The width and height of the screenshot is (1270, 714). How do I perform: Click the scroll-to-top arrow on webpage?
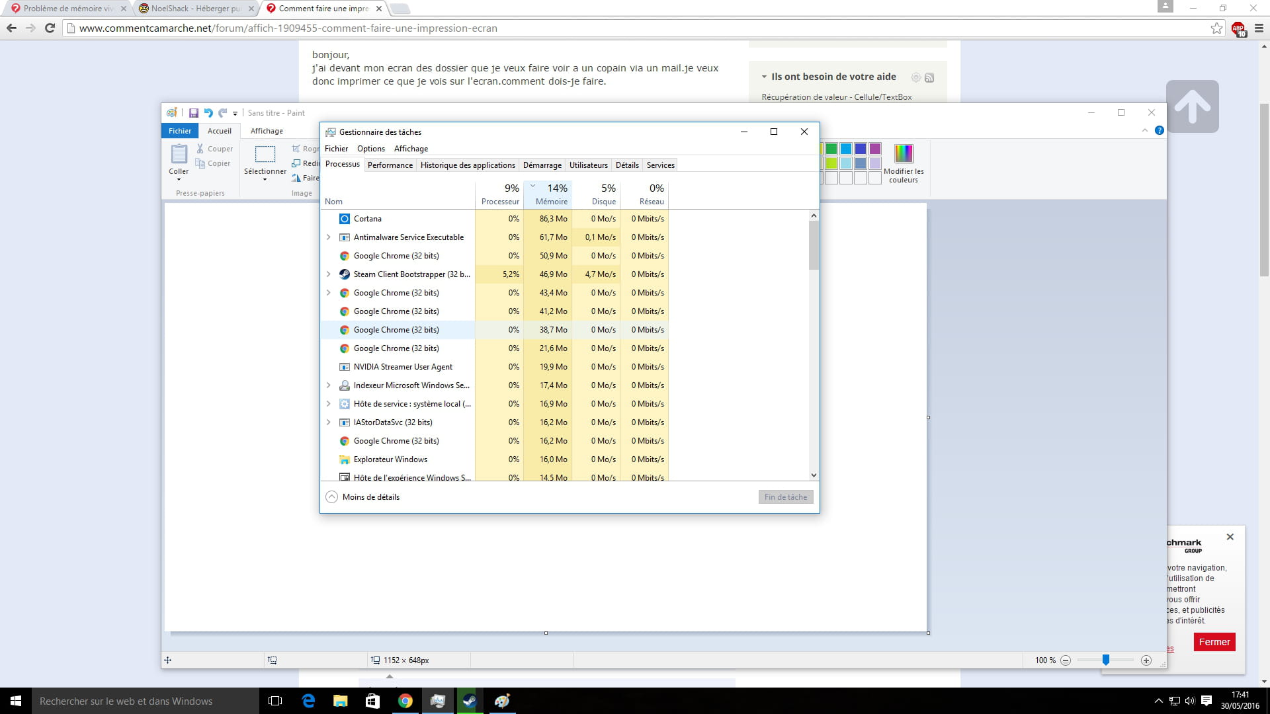pos(1192,106)
